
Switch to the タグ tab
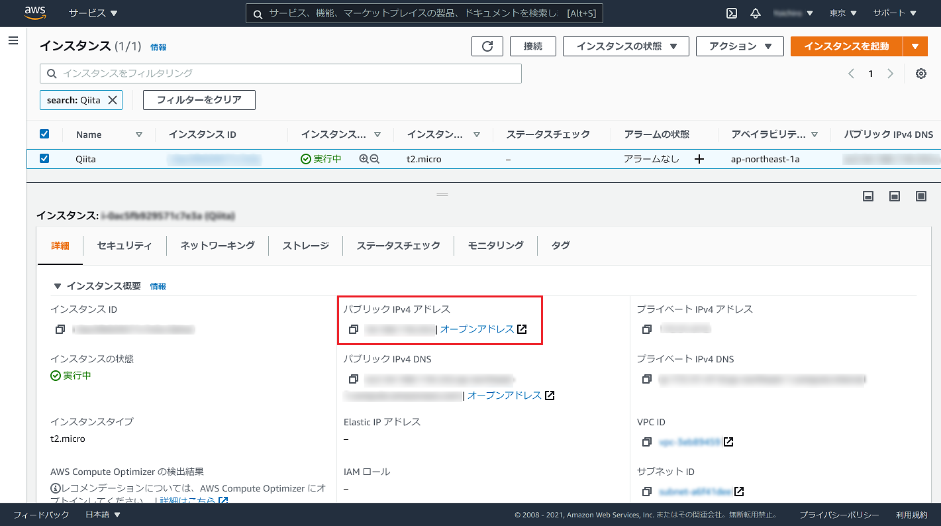(x=561, y=245)
